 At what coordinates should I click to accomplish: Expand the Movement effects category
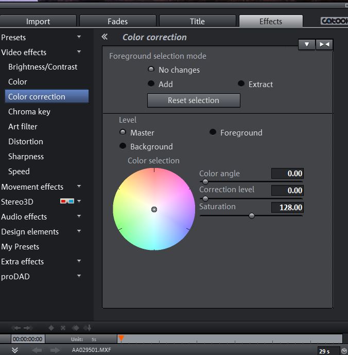79,187
